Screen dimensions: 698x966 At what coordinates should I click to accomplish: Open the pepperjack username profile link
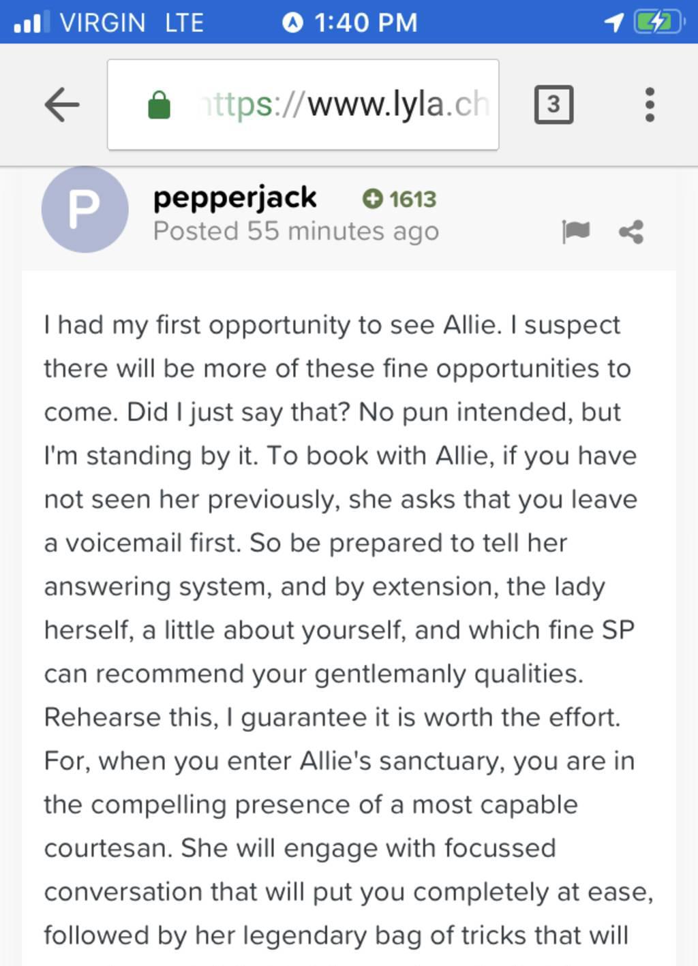point(234,198)
